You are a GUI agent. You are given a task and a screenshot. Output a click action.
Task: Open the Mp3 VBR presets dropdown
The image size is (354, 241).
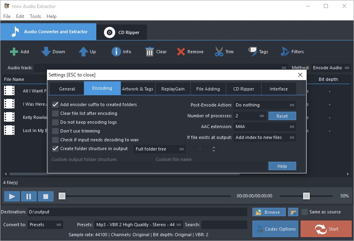pos(138,225)
